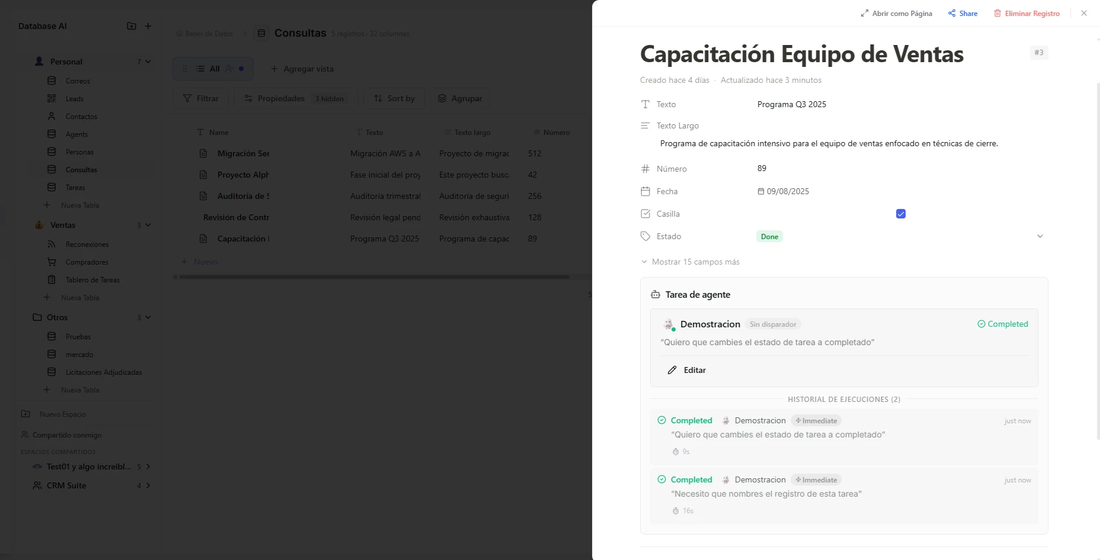The height and width of the screenshot is (560, 1100).
Task: Click Bases de Datos breadcrumb
Action: 204,34
